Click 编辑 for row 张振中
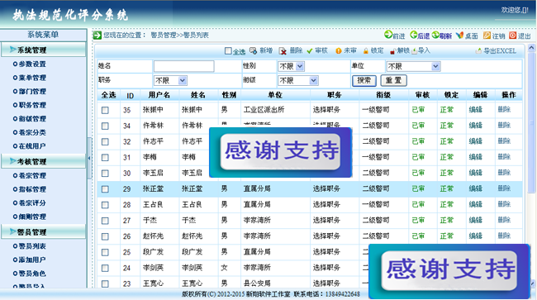The width and height of the screenshot is (537, 300). point(475,110)
